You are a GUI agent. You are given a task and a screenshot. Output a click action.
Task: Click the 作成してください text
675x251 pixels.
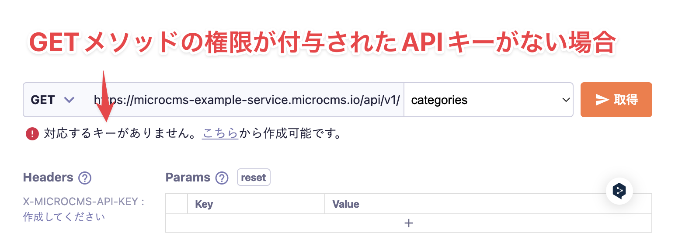click(64, 217)
